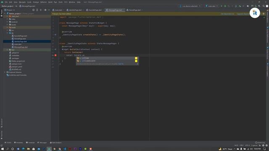The height and width of the screenshot is (151, 269).
Task: Hide the Project panel with minus icon
Action: [x=49, y=10]
